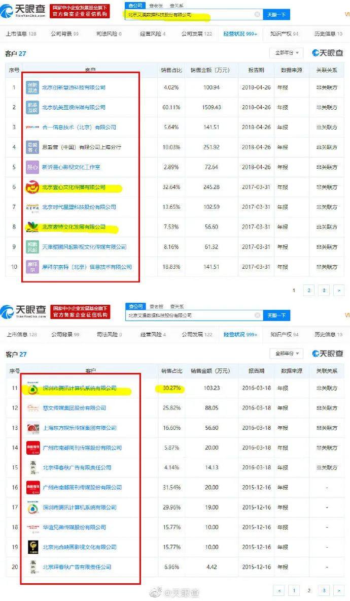The width and height of the screenshot is (350, 601).
Task: Click the 合一信息技术 Youku logo
Action: click(32, 128)
